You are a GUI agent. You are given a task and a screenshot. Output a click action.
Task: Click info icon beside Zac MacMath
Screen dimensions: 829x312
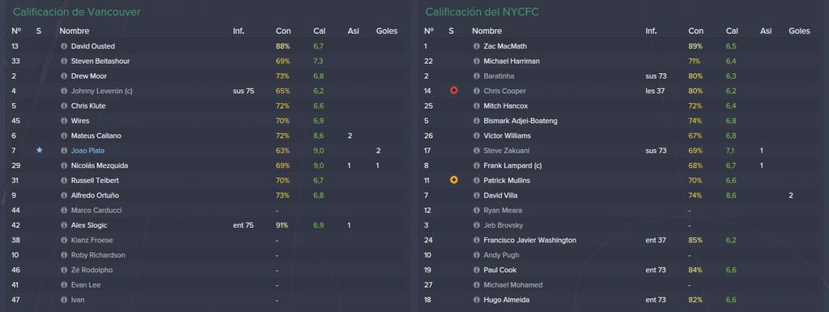point(476,46)
